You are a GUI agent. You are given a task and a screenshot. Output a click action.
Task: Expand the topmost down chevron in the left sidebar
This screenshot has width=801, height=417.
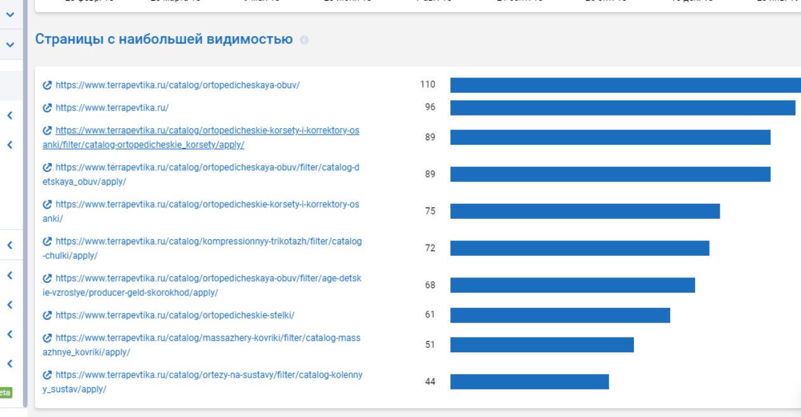(10, 15)
